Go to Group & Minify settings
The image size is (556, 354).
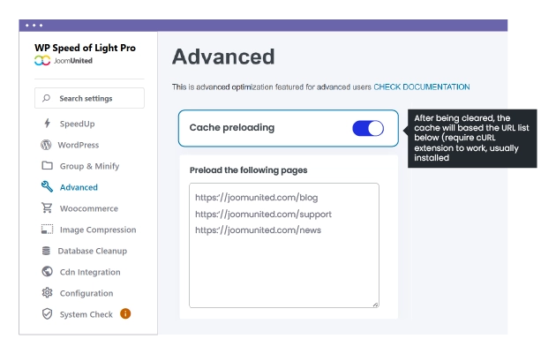pos(89,166)
